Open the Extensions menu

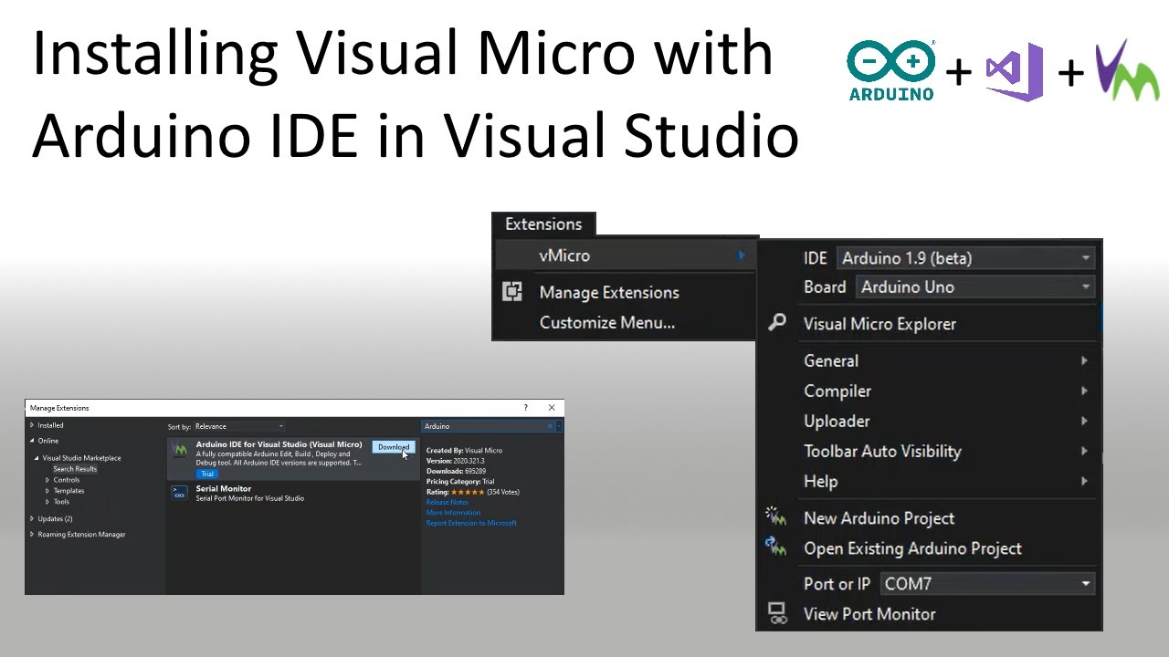click(543, 224)
